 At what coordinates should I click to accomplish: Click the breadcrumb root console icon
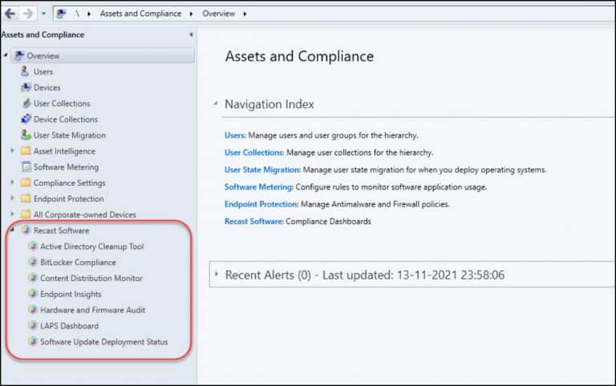point(61,14)
